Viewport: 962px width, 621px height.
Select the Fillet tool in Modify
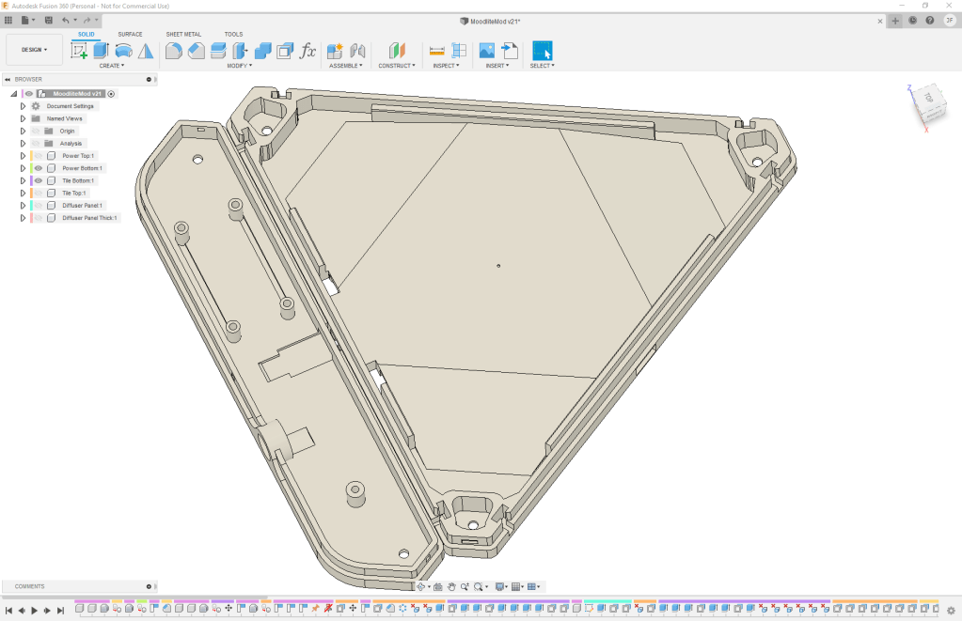(x=196, y=51)
